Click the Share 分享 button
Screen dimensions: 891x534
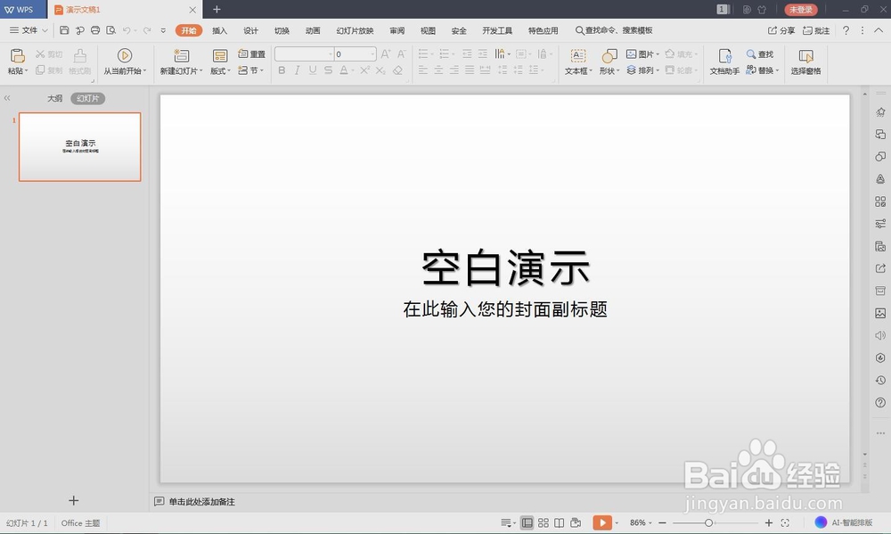pos(781,30)
